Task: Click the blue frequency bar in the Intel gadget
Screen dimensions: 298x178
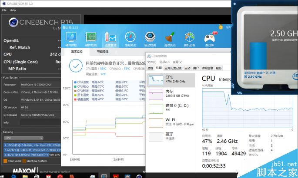Action: (x=258, y=56)
